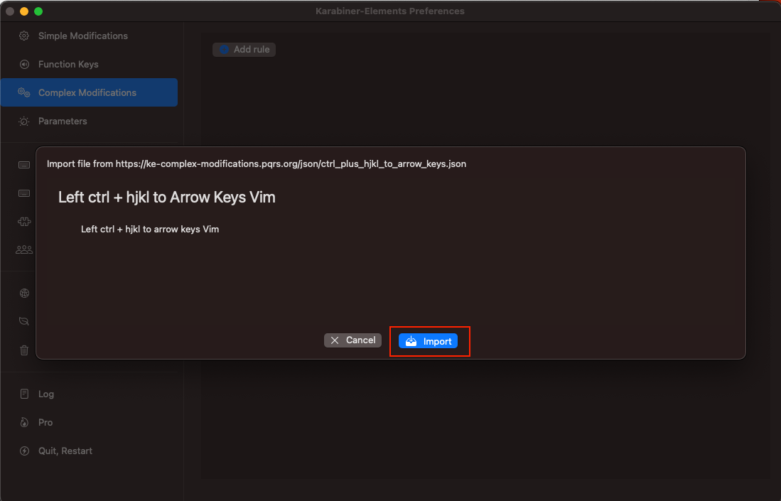Open the Virtual Keyboard icon in sidebar
Image resolution: width=781 pixels, height=501 pixels.
point(23,193)
